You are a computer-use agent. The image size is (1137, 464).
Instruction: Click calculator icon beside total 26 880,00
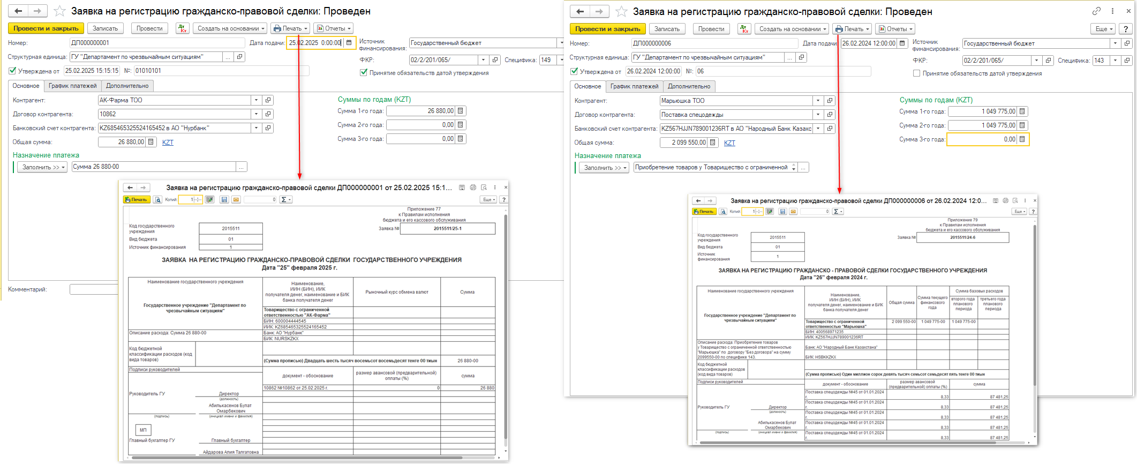click(x=151, y=142)
